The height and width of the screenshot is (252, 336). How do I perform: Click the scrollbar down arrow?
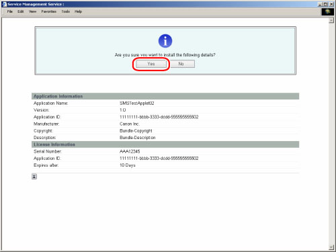[331, 247]
